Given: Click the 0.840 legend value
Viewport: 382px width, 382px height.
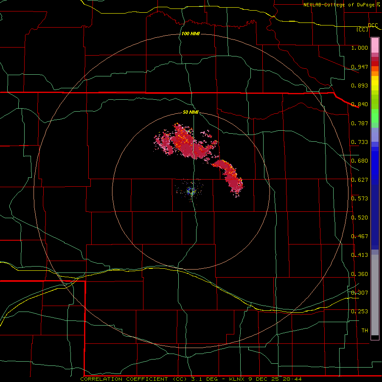Looking at the screenshot, I should click(360, 104).
